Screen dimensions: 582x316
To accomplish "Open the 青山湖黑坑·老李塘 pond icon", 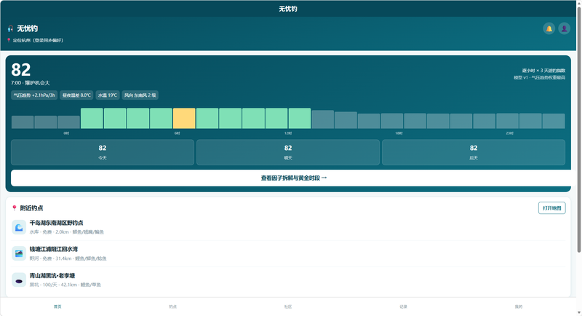I will [19, 280].
